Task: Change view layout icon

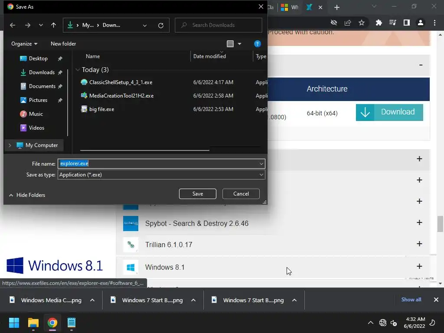Action: pos(230,44)
